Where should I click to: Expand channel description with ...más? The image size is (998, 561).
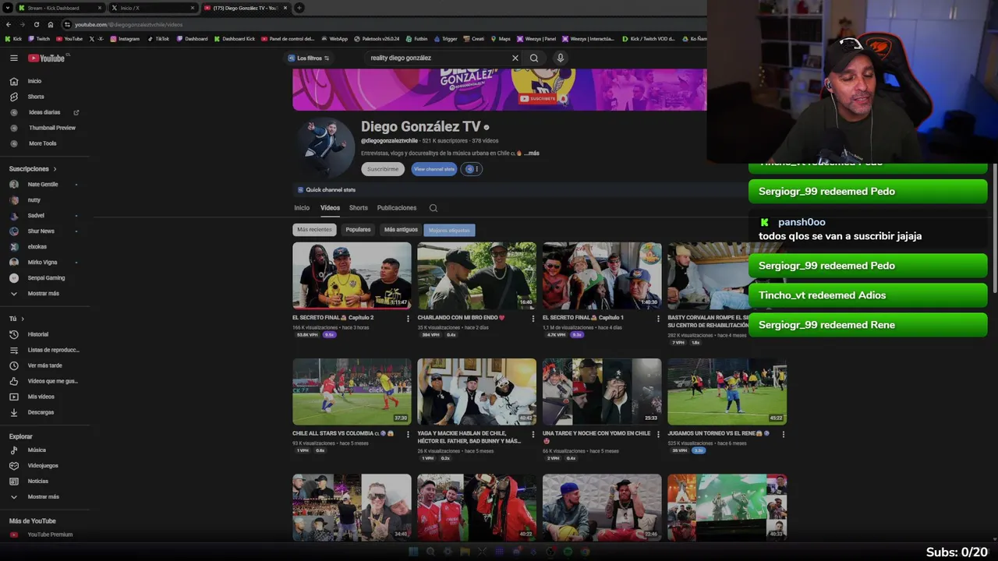[x=532, y=153]
